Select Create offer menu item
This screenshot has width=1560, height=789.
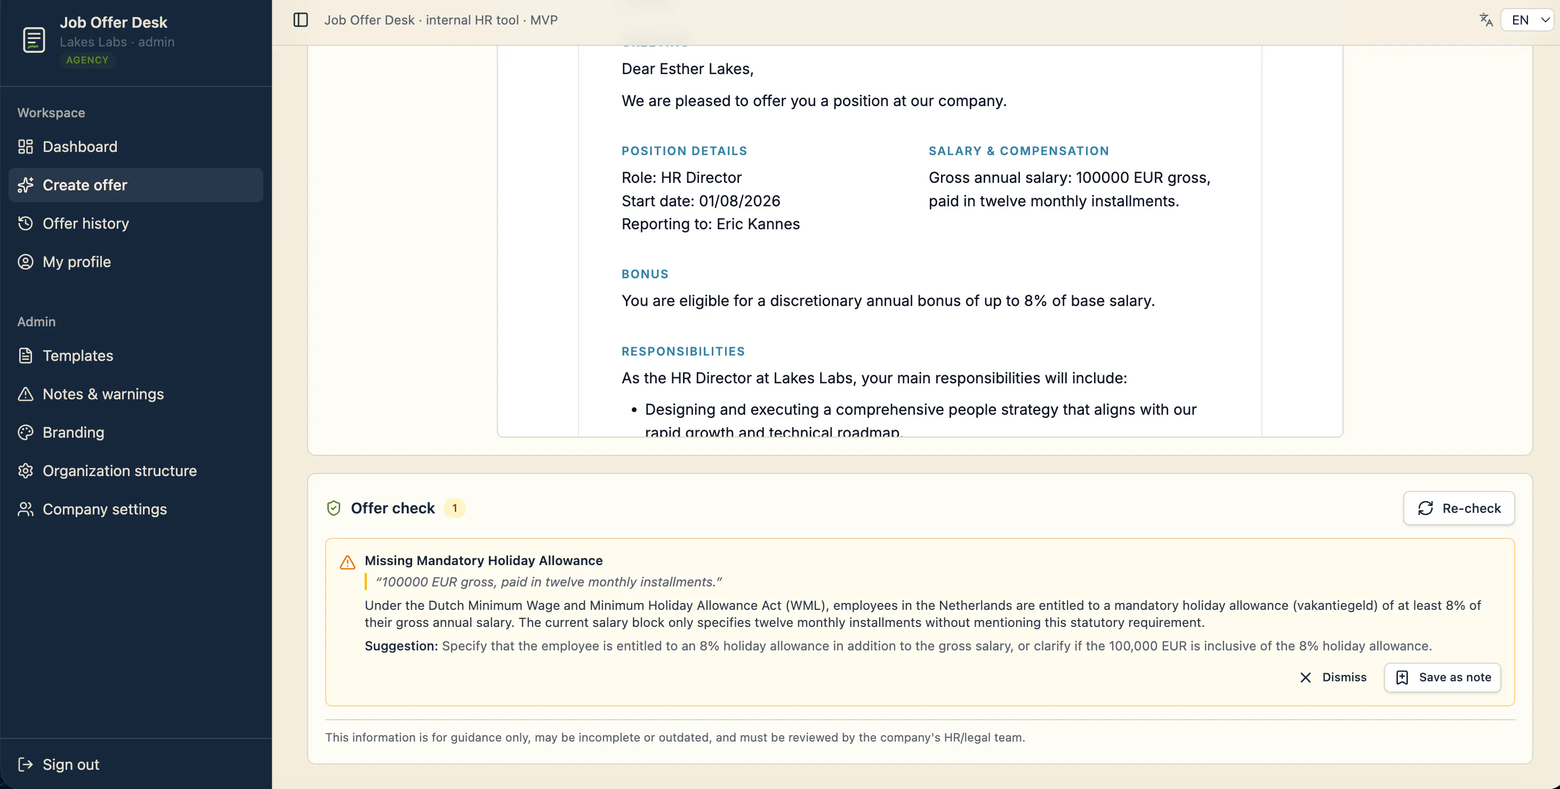[135, 184]
